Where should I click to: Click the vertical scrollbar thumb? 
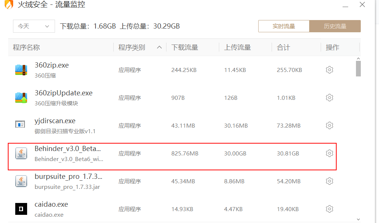point(358,69)
